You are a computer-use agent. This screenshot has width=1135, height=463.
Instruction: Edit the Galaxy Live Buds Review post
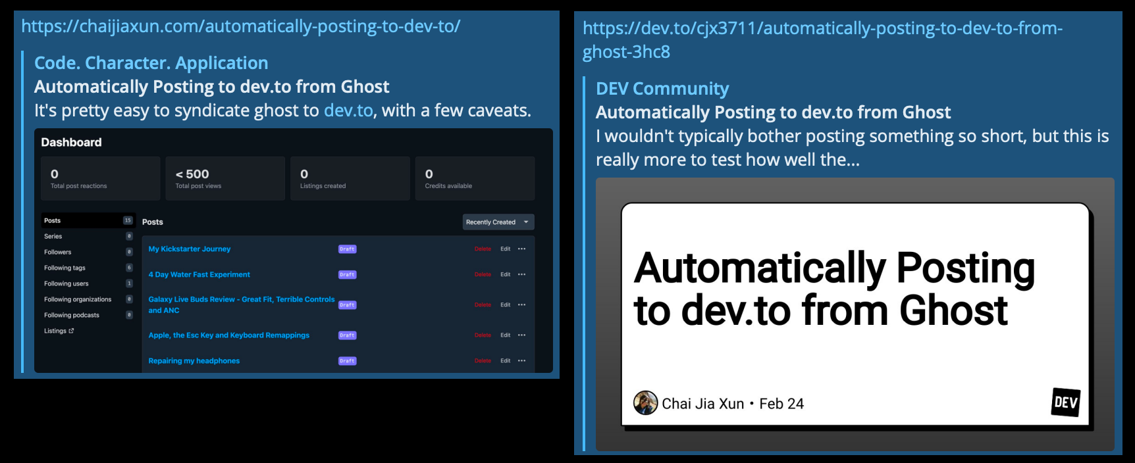[505, 305]
